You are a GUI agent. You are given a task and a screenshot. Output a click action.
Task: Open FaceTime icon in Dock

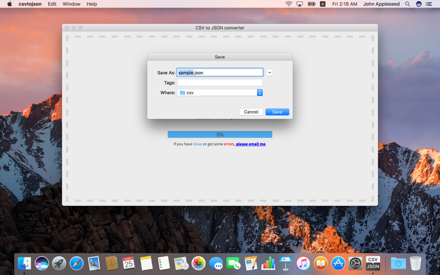coord(233,263)
